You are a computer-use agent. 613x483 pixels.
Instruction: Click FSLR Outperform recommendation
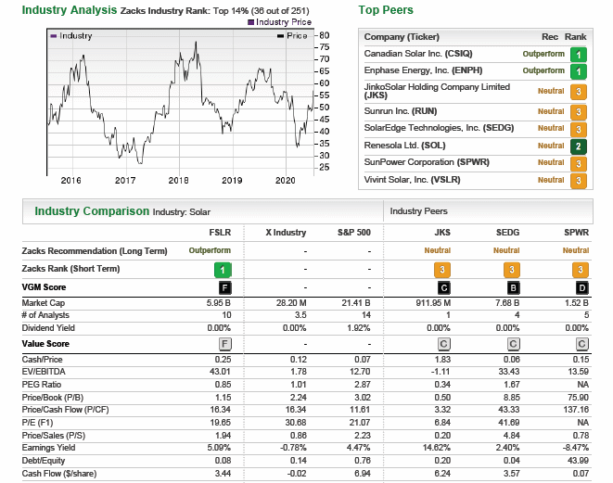[x=210, y=250]
